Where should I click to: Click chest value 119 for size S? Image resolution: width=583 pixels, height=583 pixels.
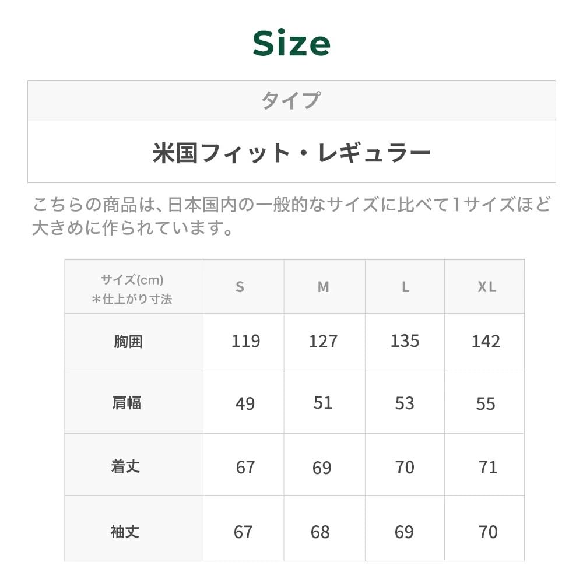245,341
